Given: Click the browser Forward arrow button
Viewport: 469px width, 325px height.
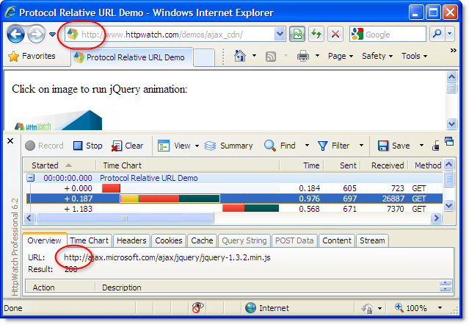Looking at the screenshot, I should tap(36, 34).
